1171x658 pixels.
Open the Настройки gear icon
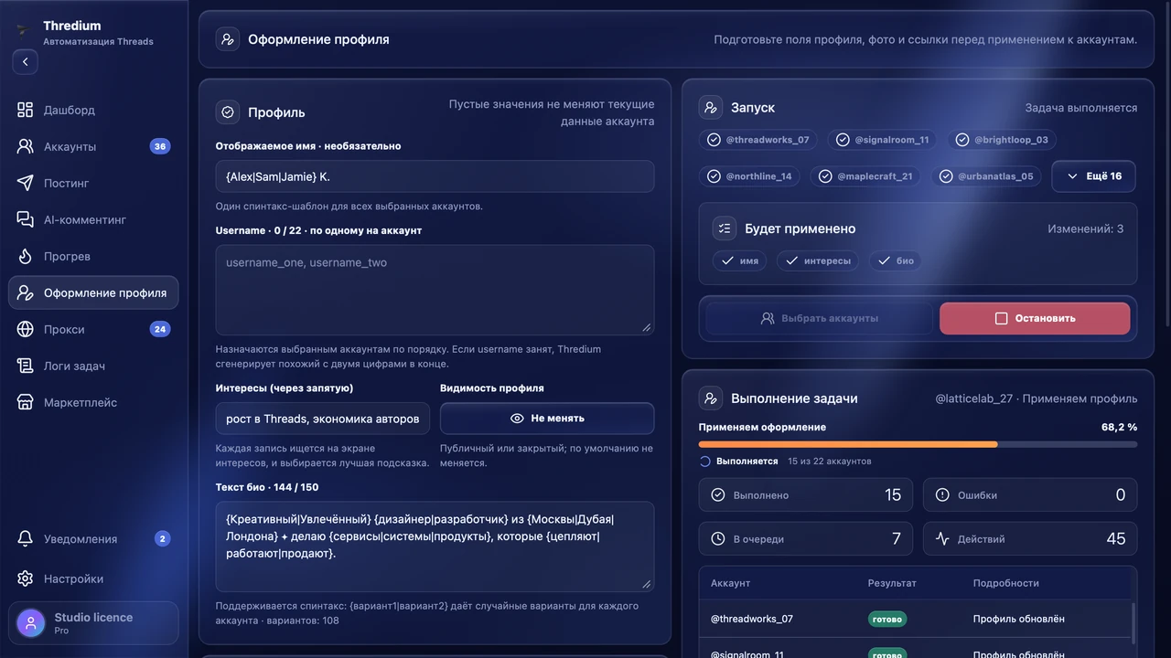[26, 578]
